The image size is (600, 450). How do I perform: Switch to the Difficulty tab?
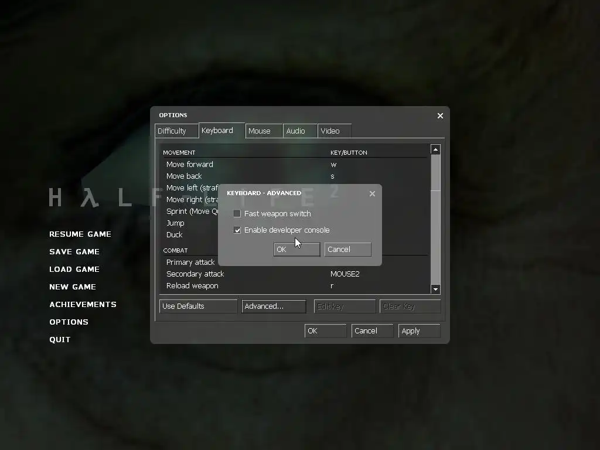click(176, 131)
